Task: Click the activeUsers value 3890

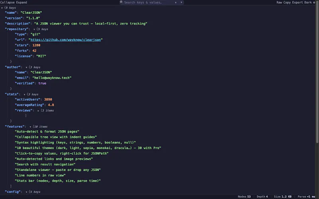Action: (x=48, y=99)
